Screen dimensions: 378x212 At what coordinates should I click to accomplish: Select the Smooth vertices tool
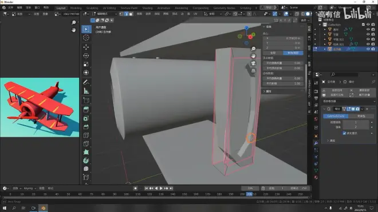click(x=86, y=169)
